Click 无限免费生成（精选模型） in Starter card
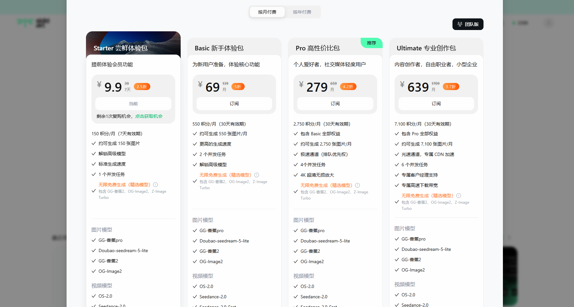 point(125,185)
